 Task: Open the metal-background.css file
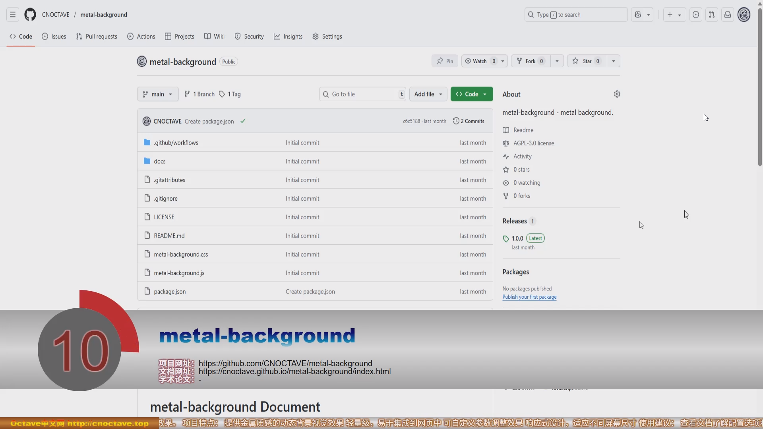point(181,254)
